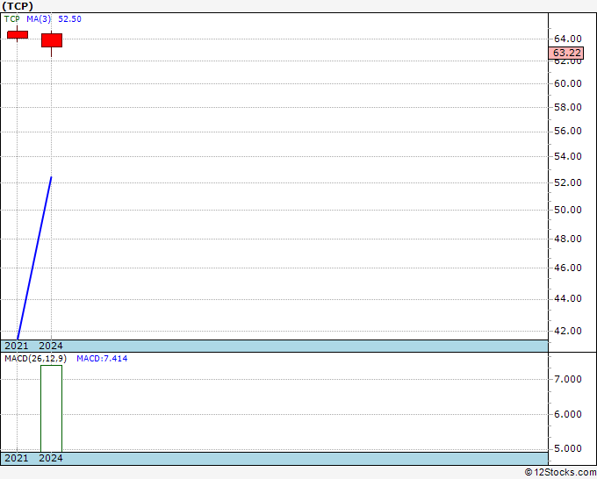Click the 2021 red candlestick
This screenshot has width=597, height=479.
pyautogui.click(x=18, y=34)
